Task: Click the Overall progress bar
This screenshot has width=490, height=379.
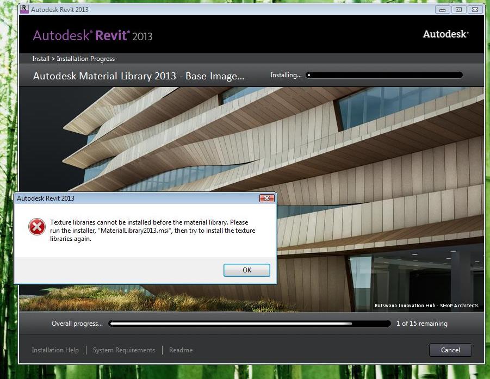Action: click(250, 324)
